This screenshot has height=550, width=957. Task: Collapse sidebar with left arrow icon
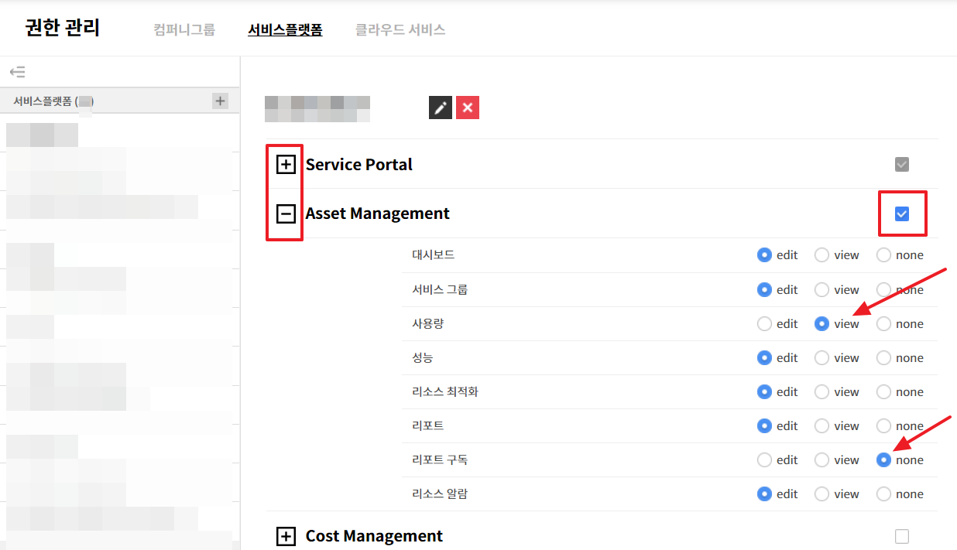(17, 72)
